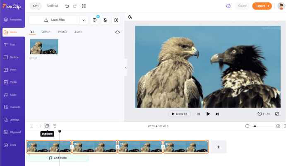286x166 pixels.
Task: Skip to the next scene
Action: (217, 114)
